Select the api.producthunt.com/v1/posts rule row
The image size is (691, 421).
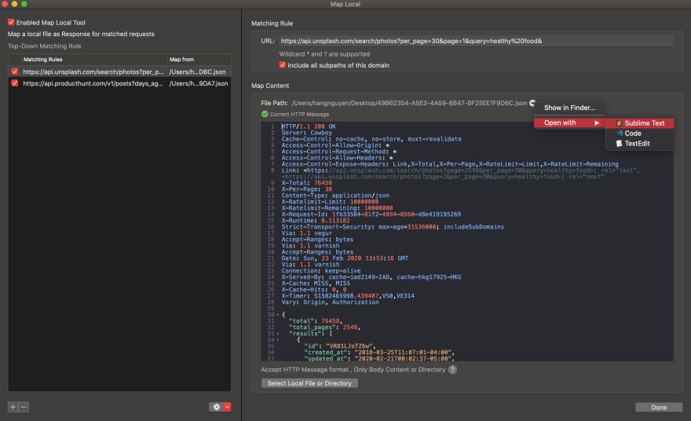119,83
